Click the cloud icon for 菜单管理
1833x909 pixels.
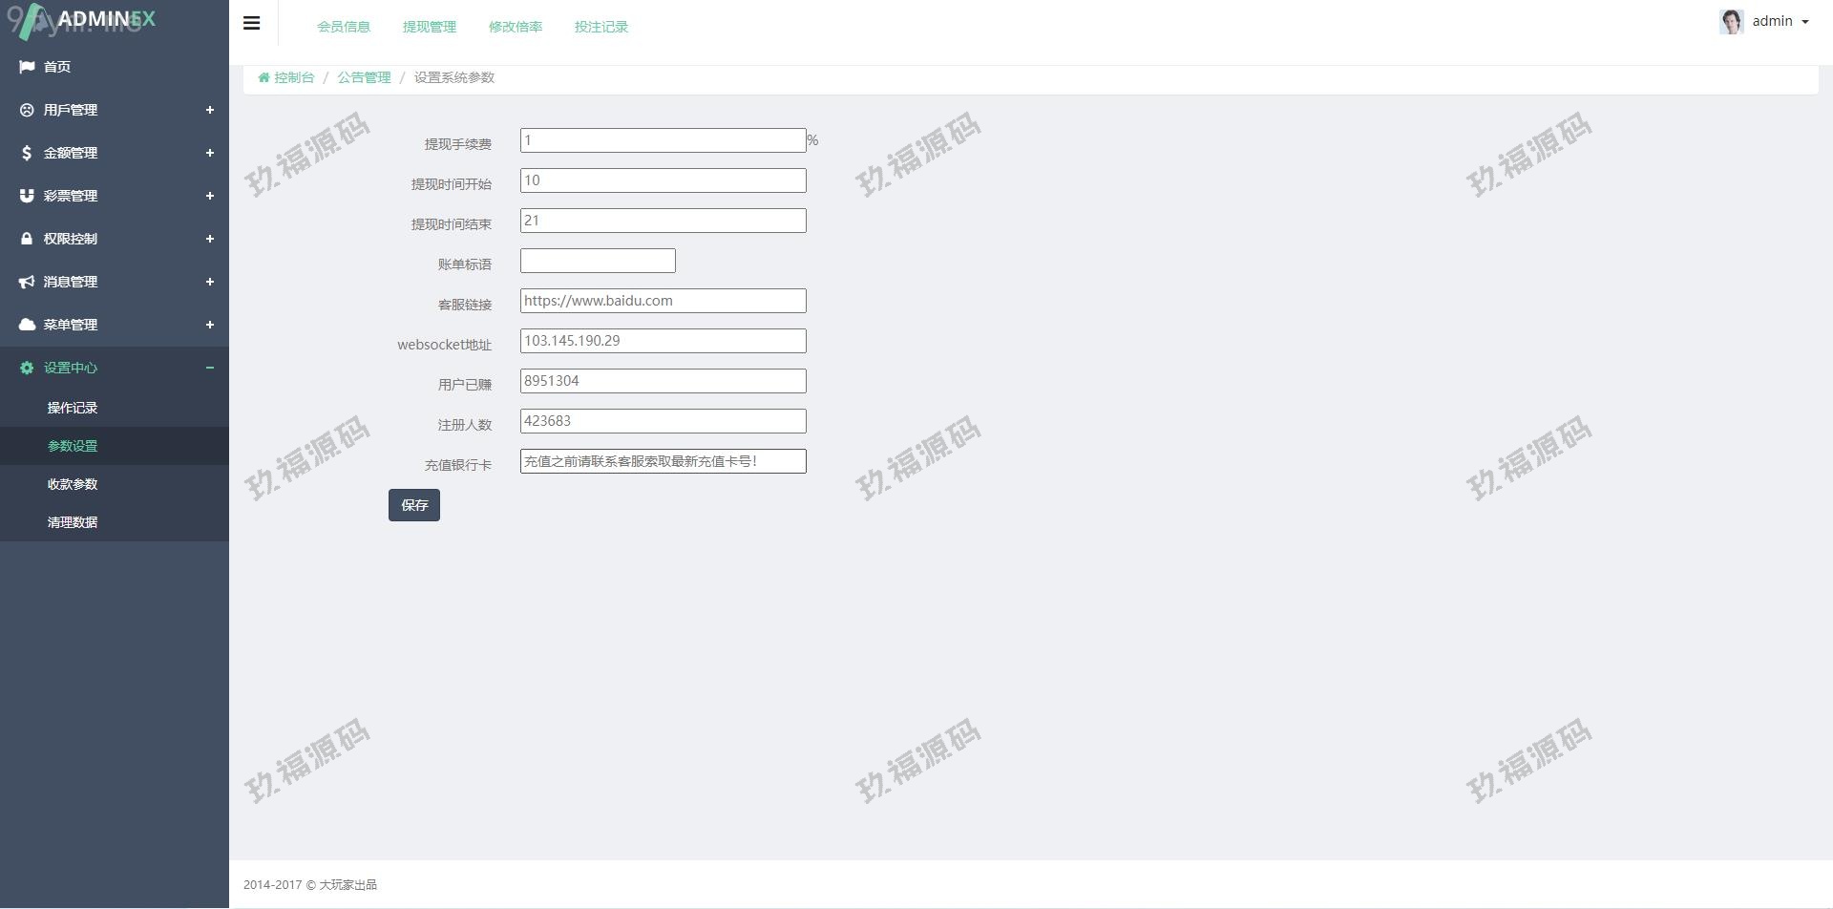click(27, 325)
